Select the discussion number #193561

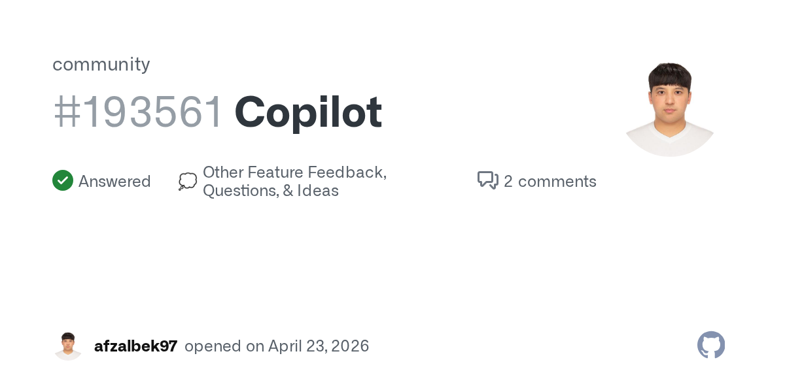(139, 112)
